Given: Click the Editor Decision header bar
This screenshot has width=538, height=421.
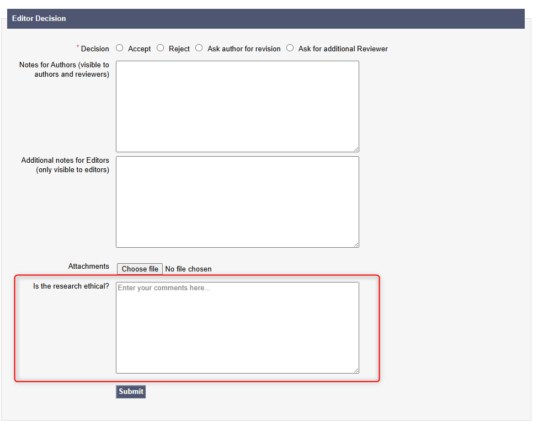Looking at the screenshot, I should click(x=265, y=19).
